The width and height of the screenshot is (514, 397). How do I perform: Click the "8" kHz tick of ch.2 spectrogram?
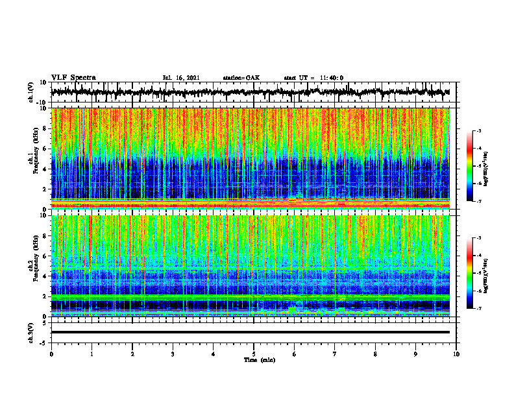pyautogui.click(x=45, y=236)
